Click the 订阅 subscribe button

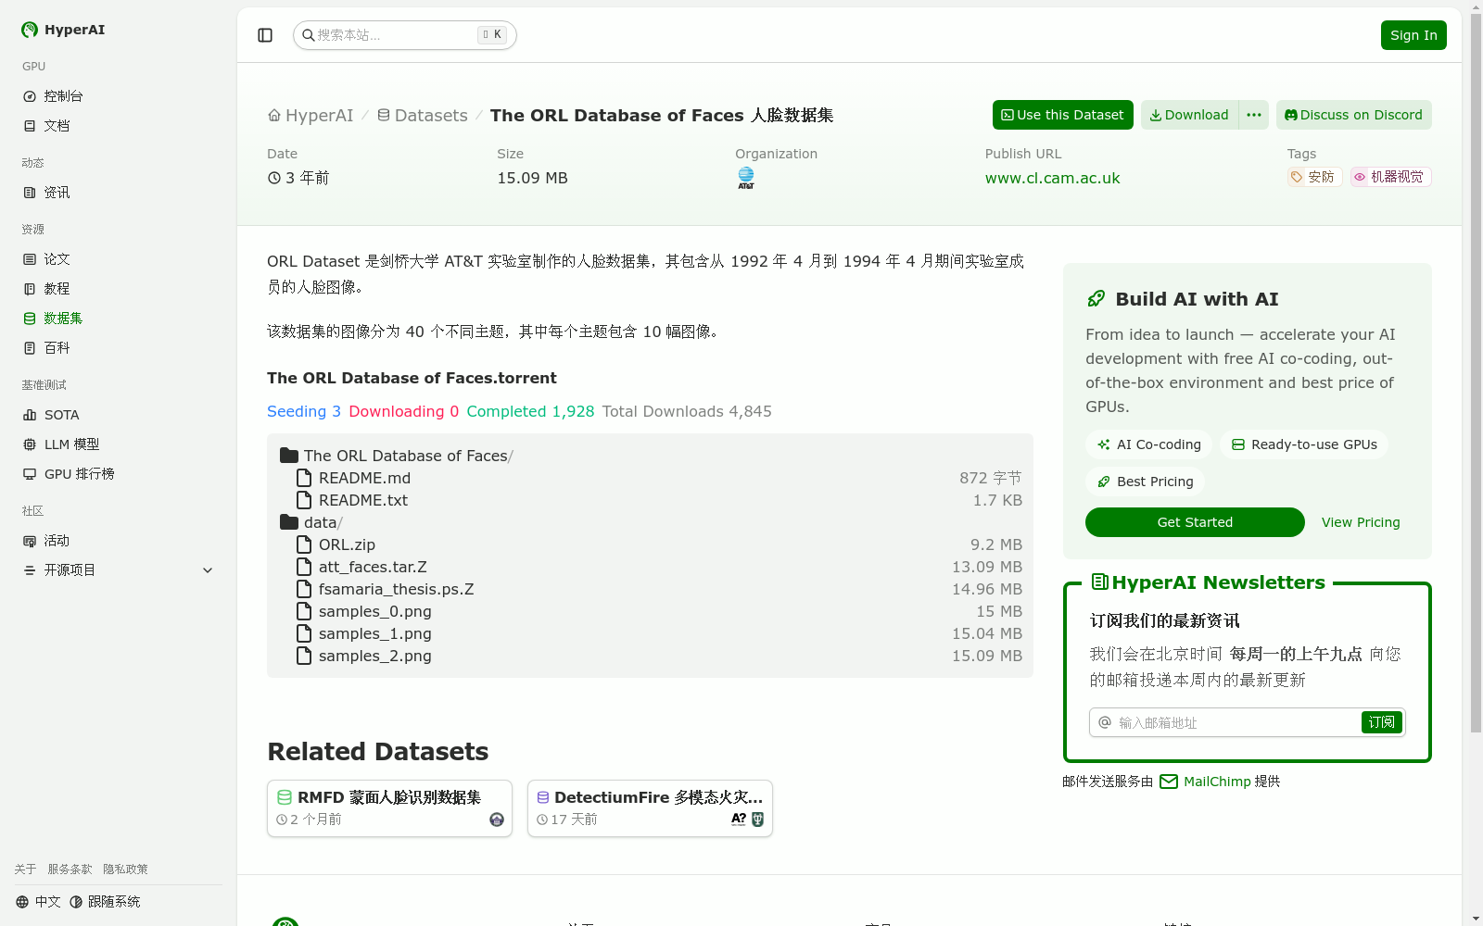1382,722
